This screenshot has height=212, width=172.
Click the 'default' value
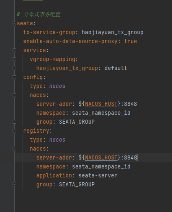coord(116,68)
